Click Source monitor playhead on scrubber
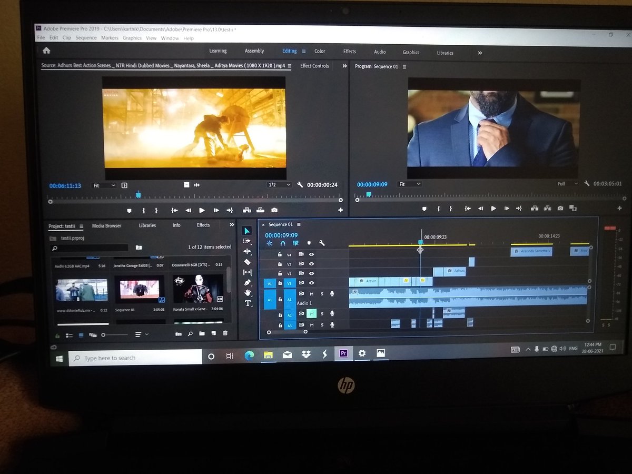 (138, 195)
